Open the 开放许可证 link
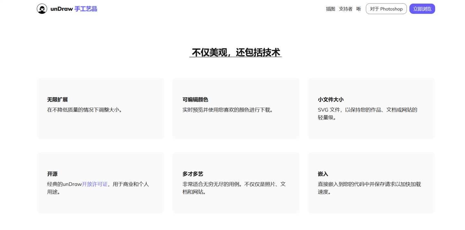The width and height of the screenshot is (465, 230). [95, 184]
